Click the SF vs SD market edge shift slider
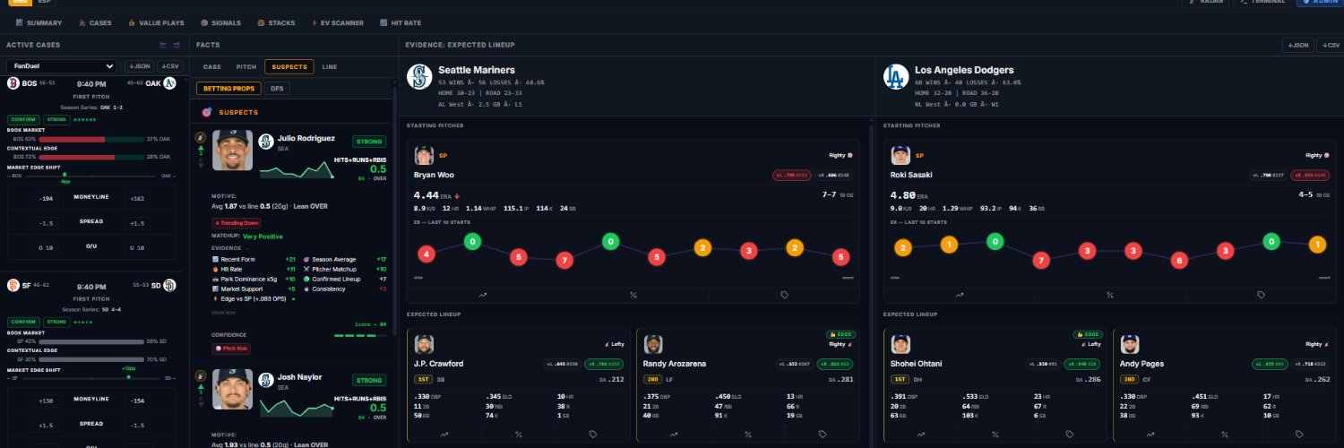The image size is (1344, 448). tap(92, 377)
